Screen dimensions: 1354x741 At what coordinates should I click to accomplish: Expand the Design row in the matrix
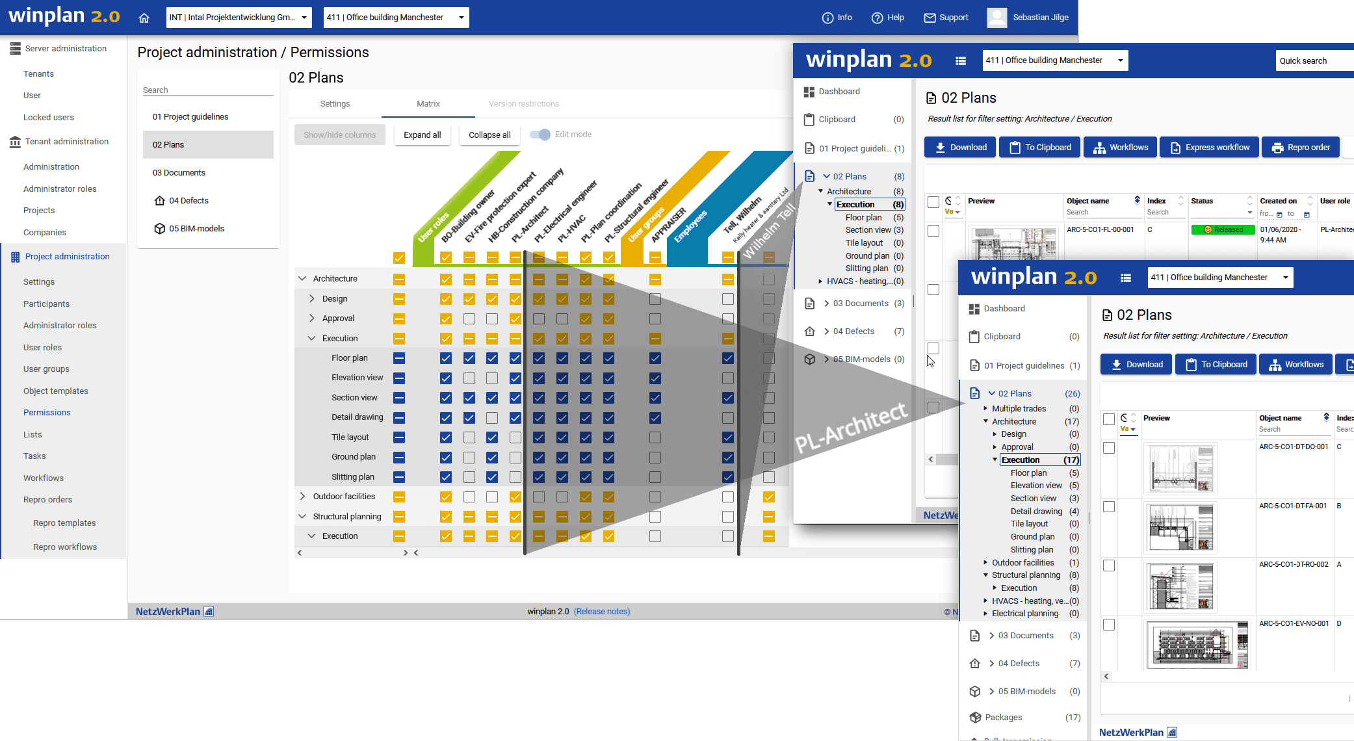(x=311, y=299)
